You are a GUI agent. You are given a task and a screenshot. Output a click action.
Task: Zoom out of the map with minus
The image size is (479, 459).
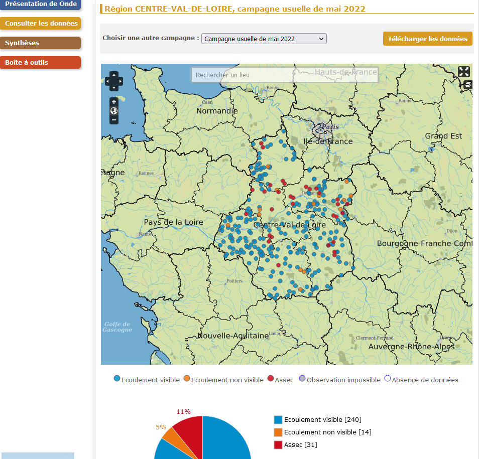(x=114, y=120)
